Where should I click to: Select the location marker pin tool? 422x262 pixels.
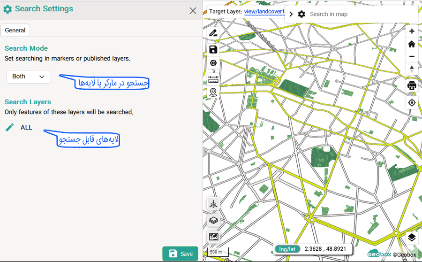pyautogui.click(x=213, y=92)
